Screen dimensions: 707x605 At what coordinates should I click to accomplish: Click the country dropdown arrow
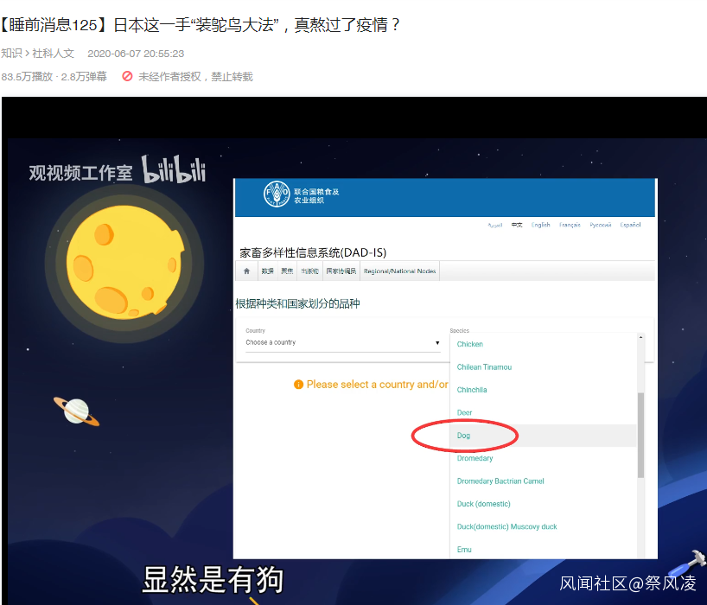coord(437,342)
